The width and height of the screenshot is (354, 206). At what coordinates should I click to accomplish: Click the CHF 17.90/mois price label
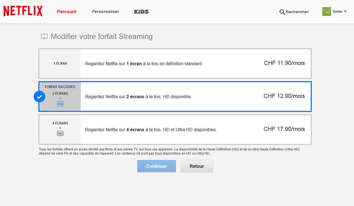coord(284,129)
